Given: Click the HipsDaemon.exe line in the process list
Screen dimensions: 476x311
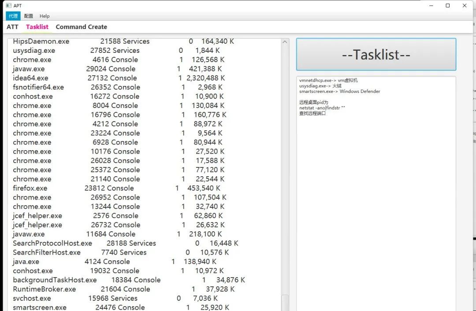Looking at the screenshot, I should 123,41.
